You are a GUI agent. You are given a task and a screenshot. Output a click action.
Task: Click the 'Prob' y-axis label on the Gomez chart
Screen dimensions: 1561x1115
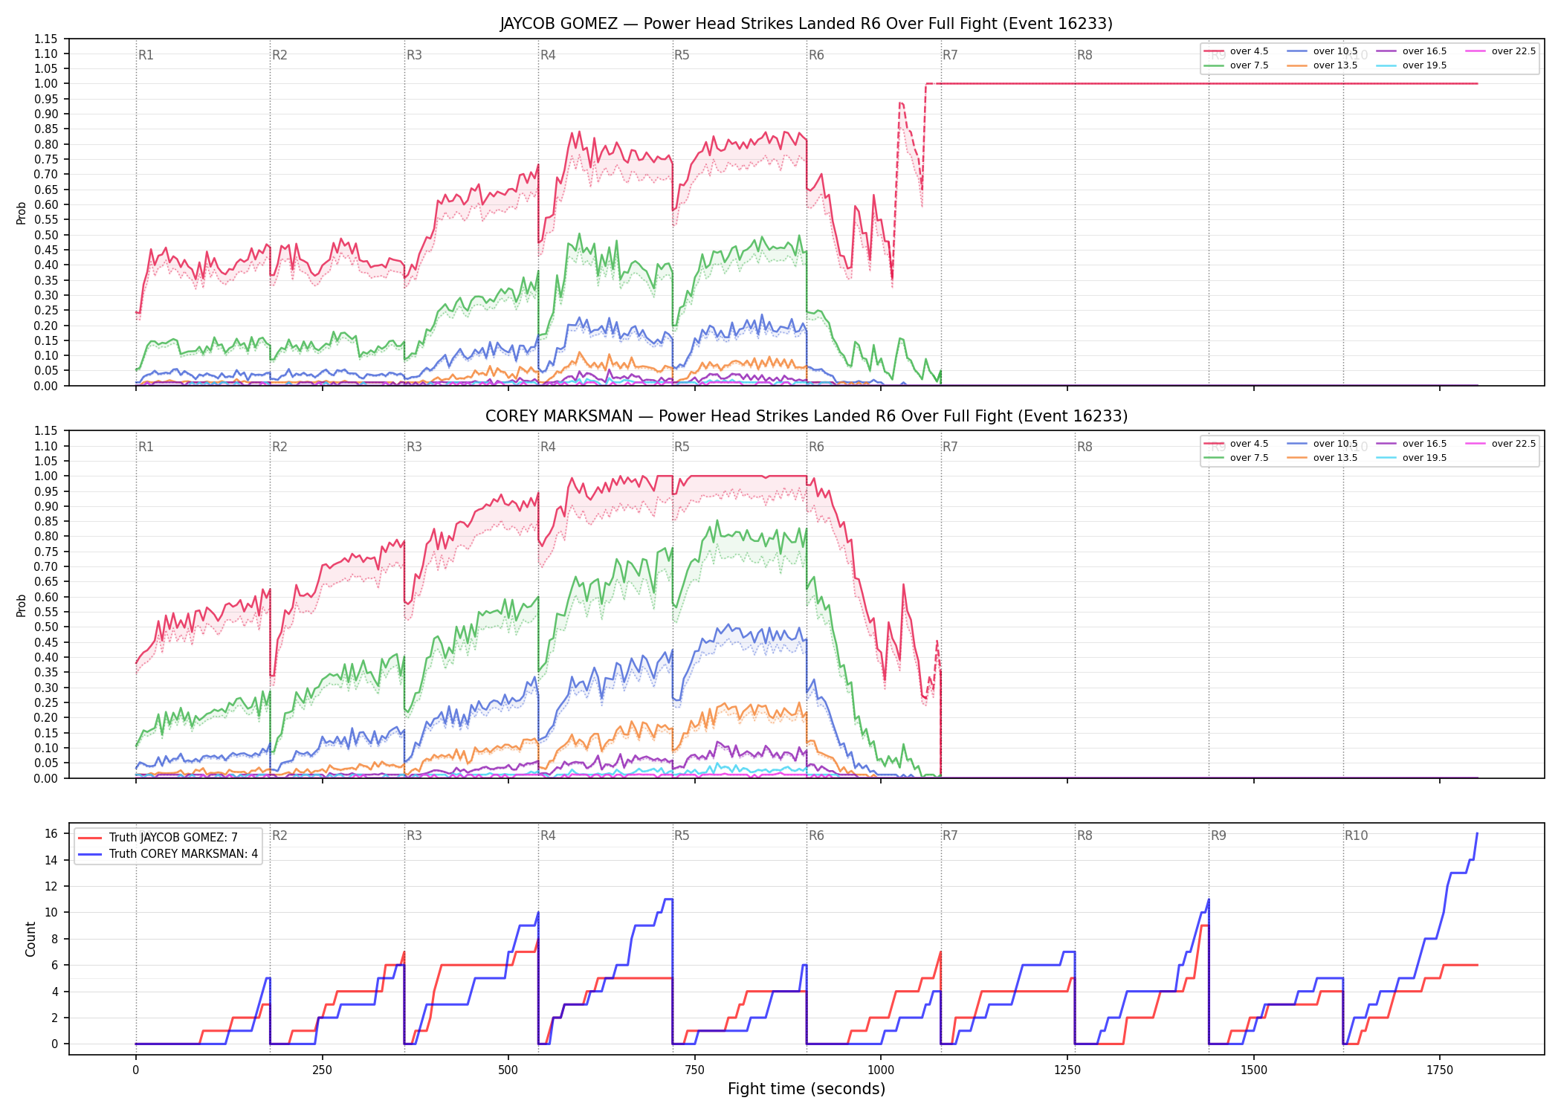point(22,213)
